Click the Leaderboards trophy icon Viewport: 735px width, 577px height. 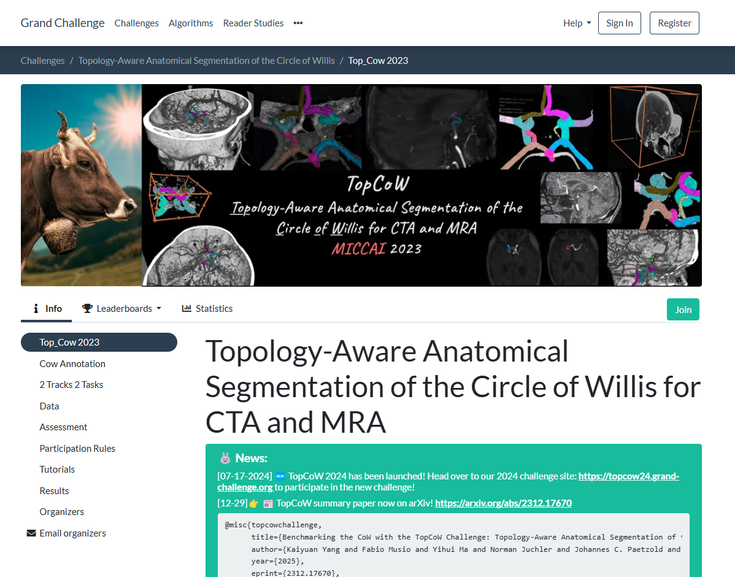(x=87, y=308)
